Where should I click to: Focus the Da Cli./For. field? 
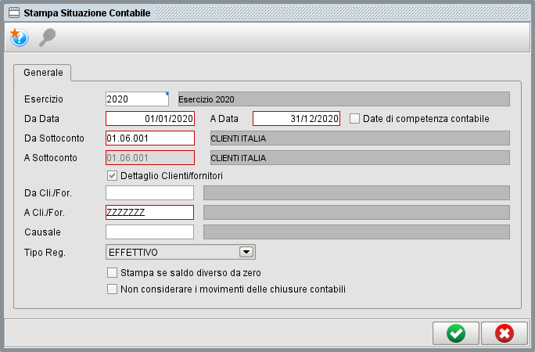tap(149, 192)
